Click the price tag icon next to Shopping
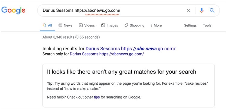This screenshot has height=110, width=227. tap(127, 25)
